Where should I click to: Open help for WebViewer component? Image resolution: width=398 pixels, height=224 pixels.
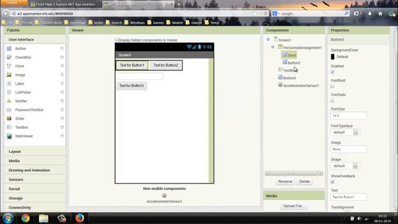(x=62, y=136)
